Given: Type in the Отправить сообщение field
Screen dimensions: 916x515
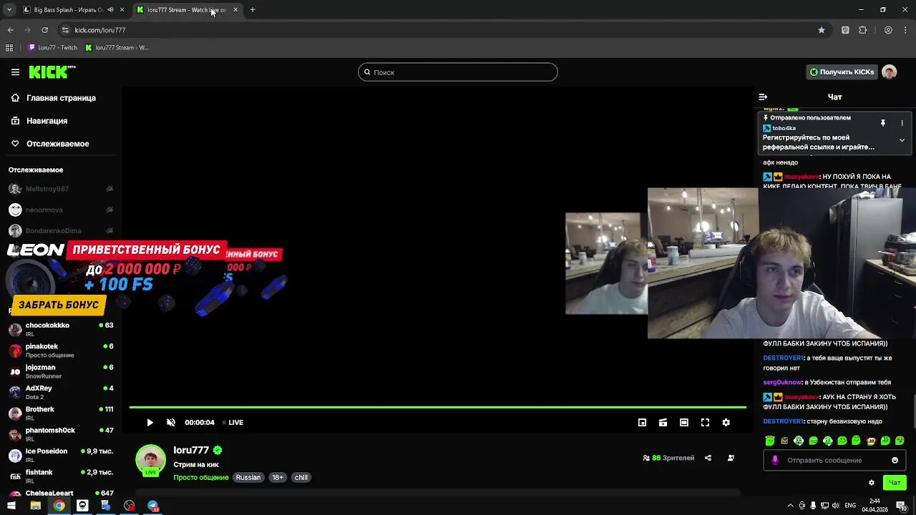Looking at the screenshot, I should pyautogui.click(x=834, y=460).
